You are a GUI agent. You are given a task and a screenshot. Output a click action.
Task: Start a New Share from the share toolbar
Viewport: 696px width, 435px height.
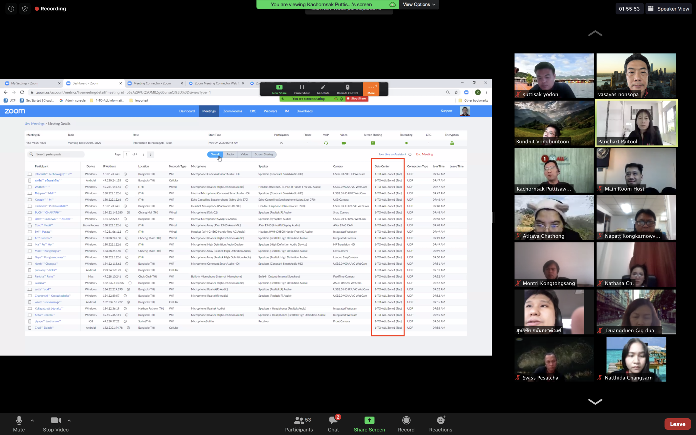coord(279,89)
